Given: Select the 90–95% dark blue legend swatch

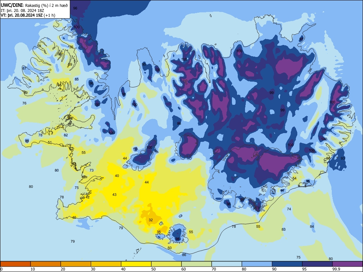Looking at the screenshot, I should pyautogui.click(x=287, y=264).
